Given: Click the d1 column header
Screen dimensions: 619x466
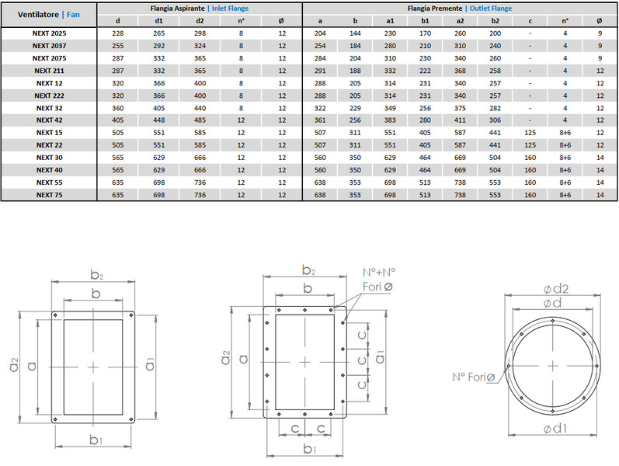Looking at the screenshot, I should 158,20.
